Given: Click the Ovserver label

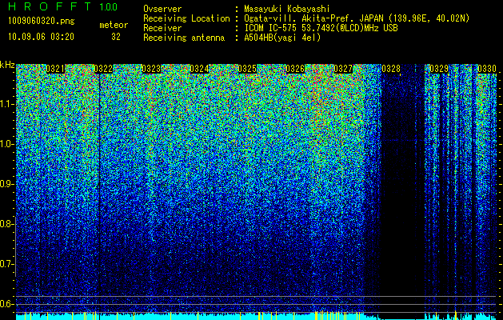Looking at the screenshot, I should coord(162,9).
